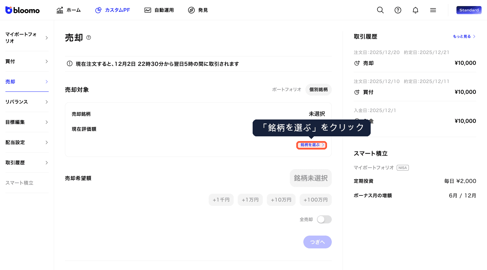This screenshot has width=487, height=270.
Task: Click the 自動運用 graph icon
Action: (x=148, y=10)
